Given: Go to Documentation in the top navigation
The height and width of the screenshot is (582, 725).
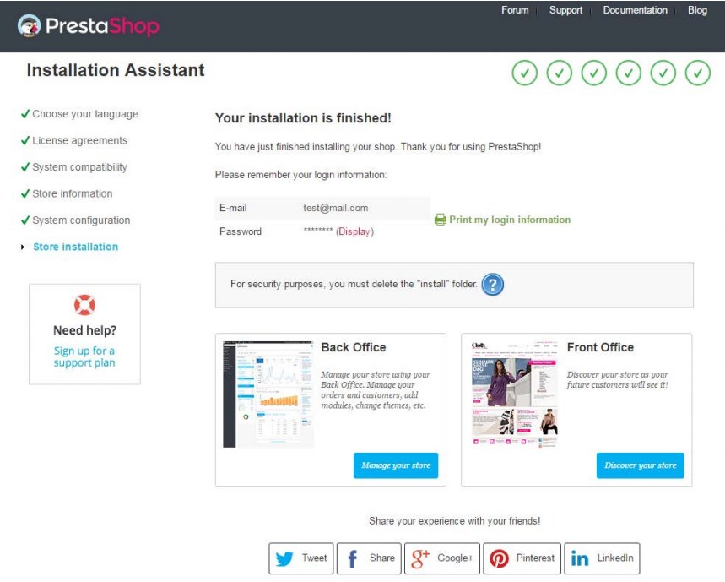Looking at the screenshot, I should [x=635, y=10].
